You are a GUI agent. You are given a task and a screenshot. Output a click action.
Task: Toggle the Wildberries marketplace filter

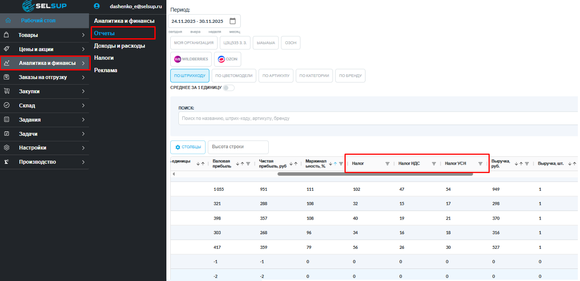pyautogui.click(x=191, y=59)
